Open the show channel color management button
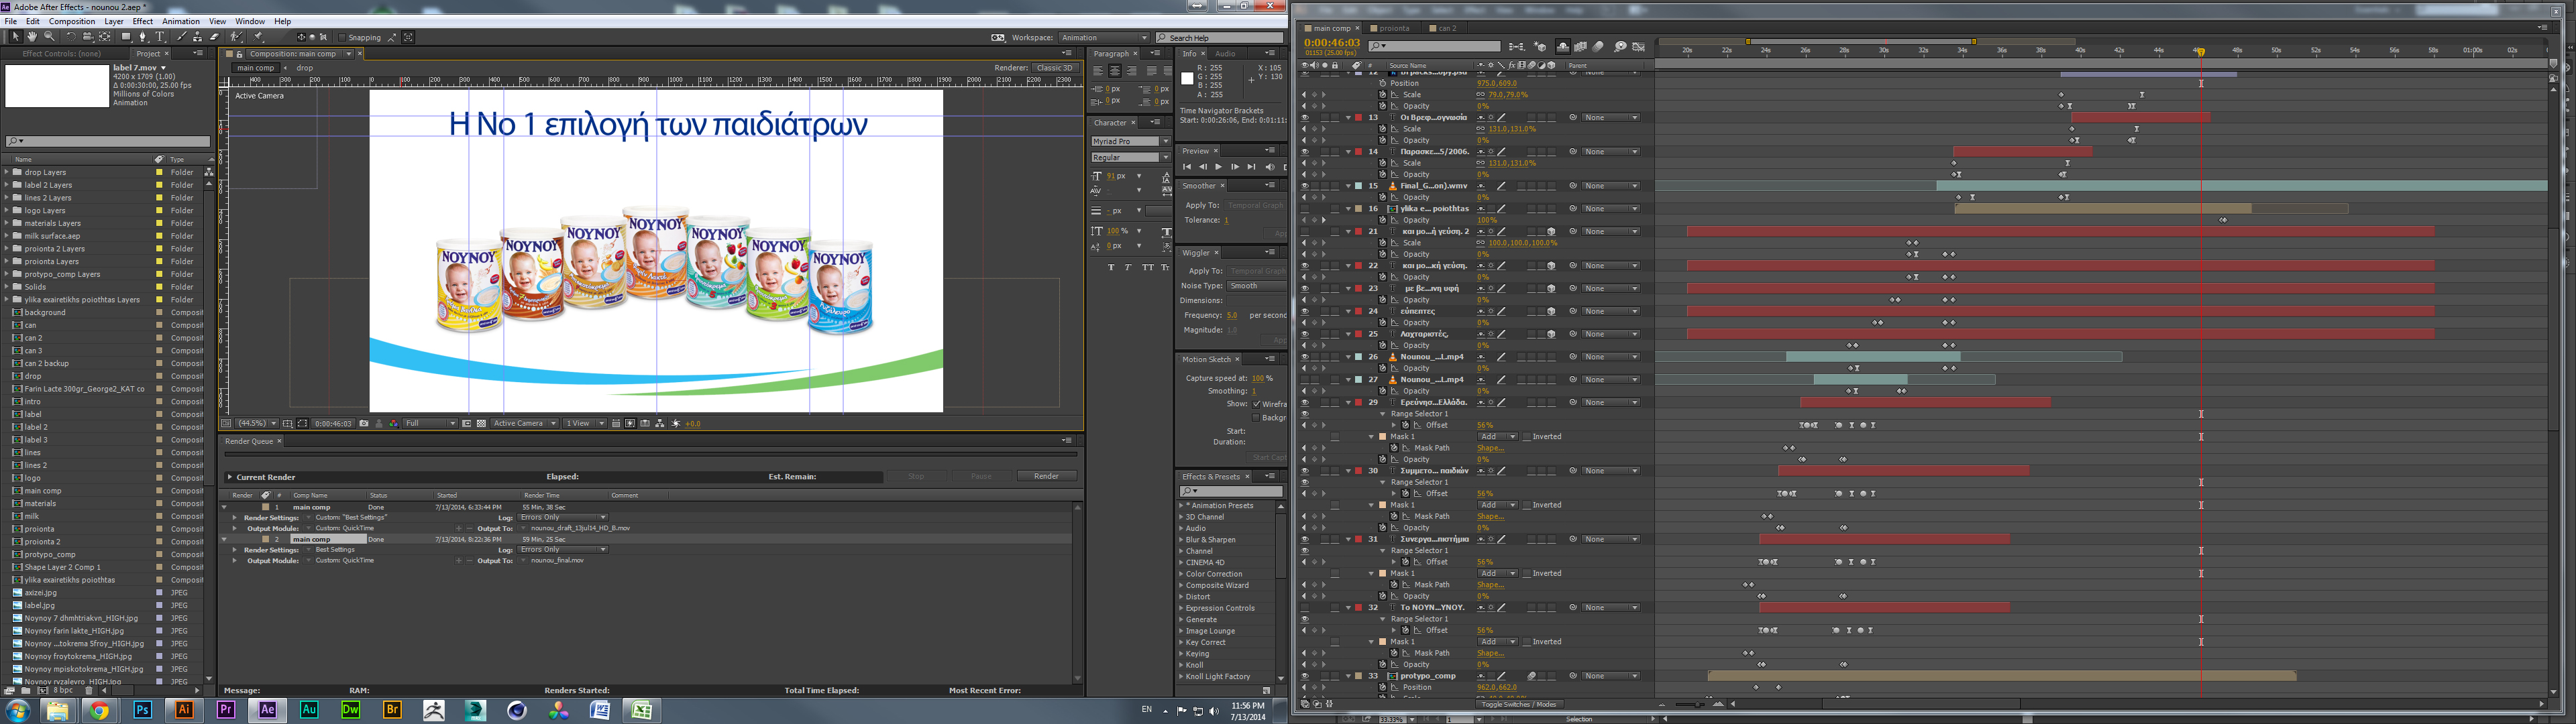The width and height of the screenshot is (2576, 724). click(x=394, y=424)
